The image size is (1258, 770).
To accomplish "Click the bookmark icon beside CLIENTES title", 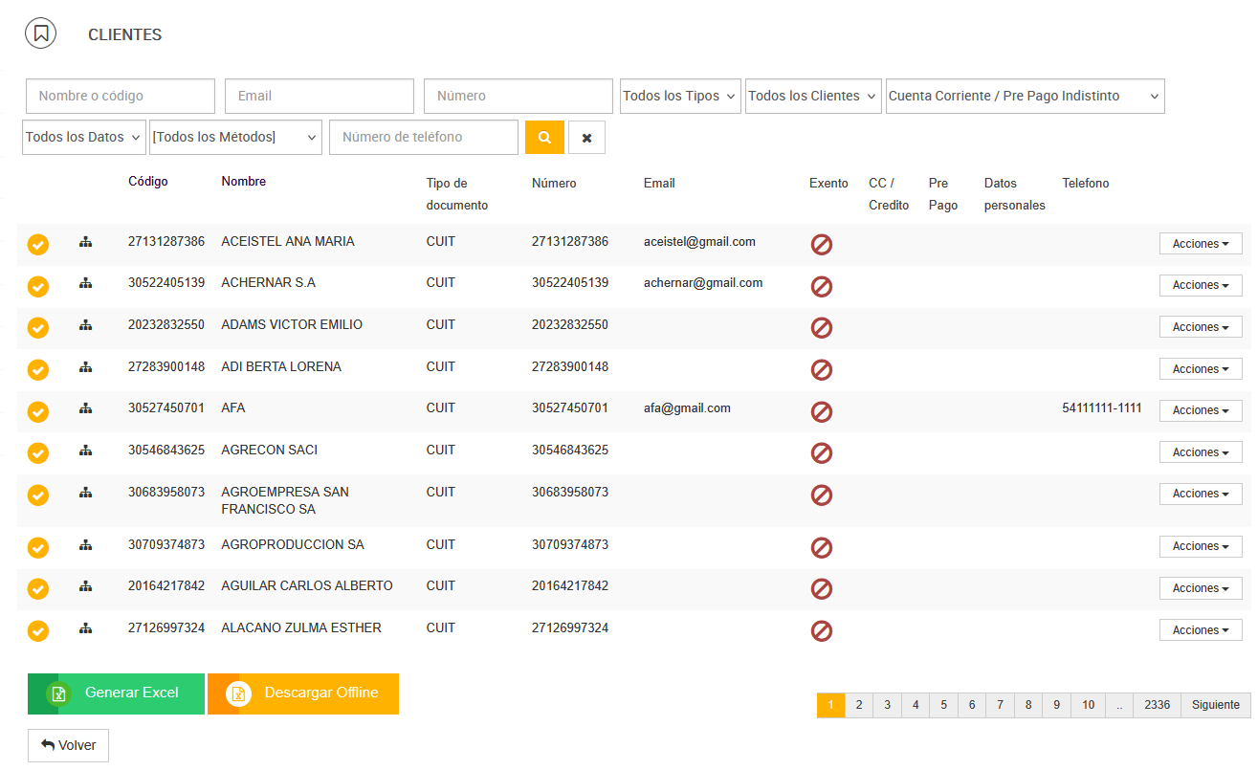I will (x=40, y=33).
